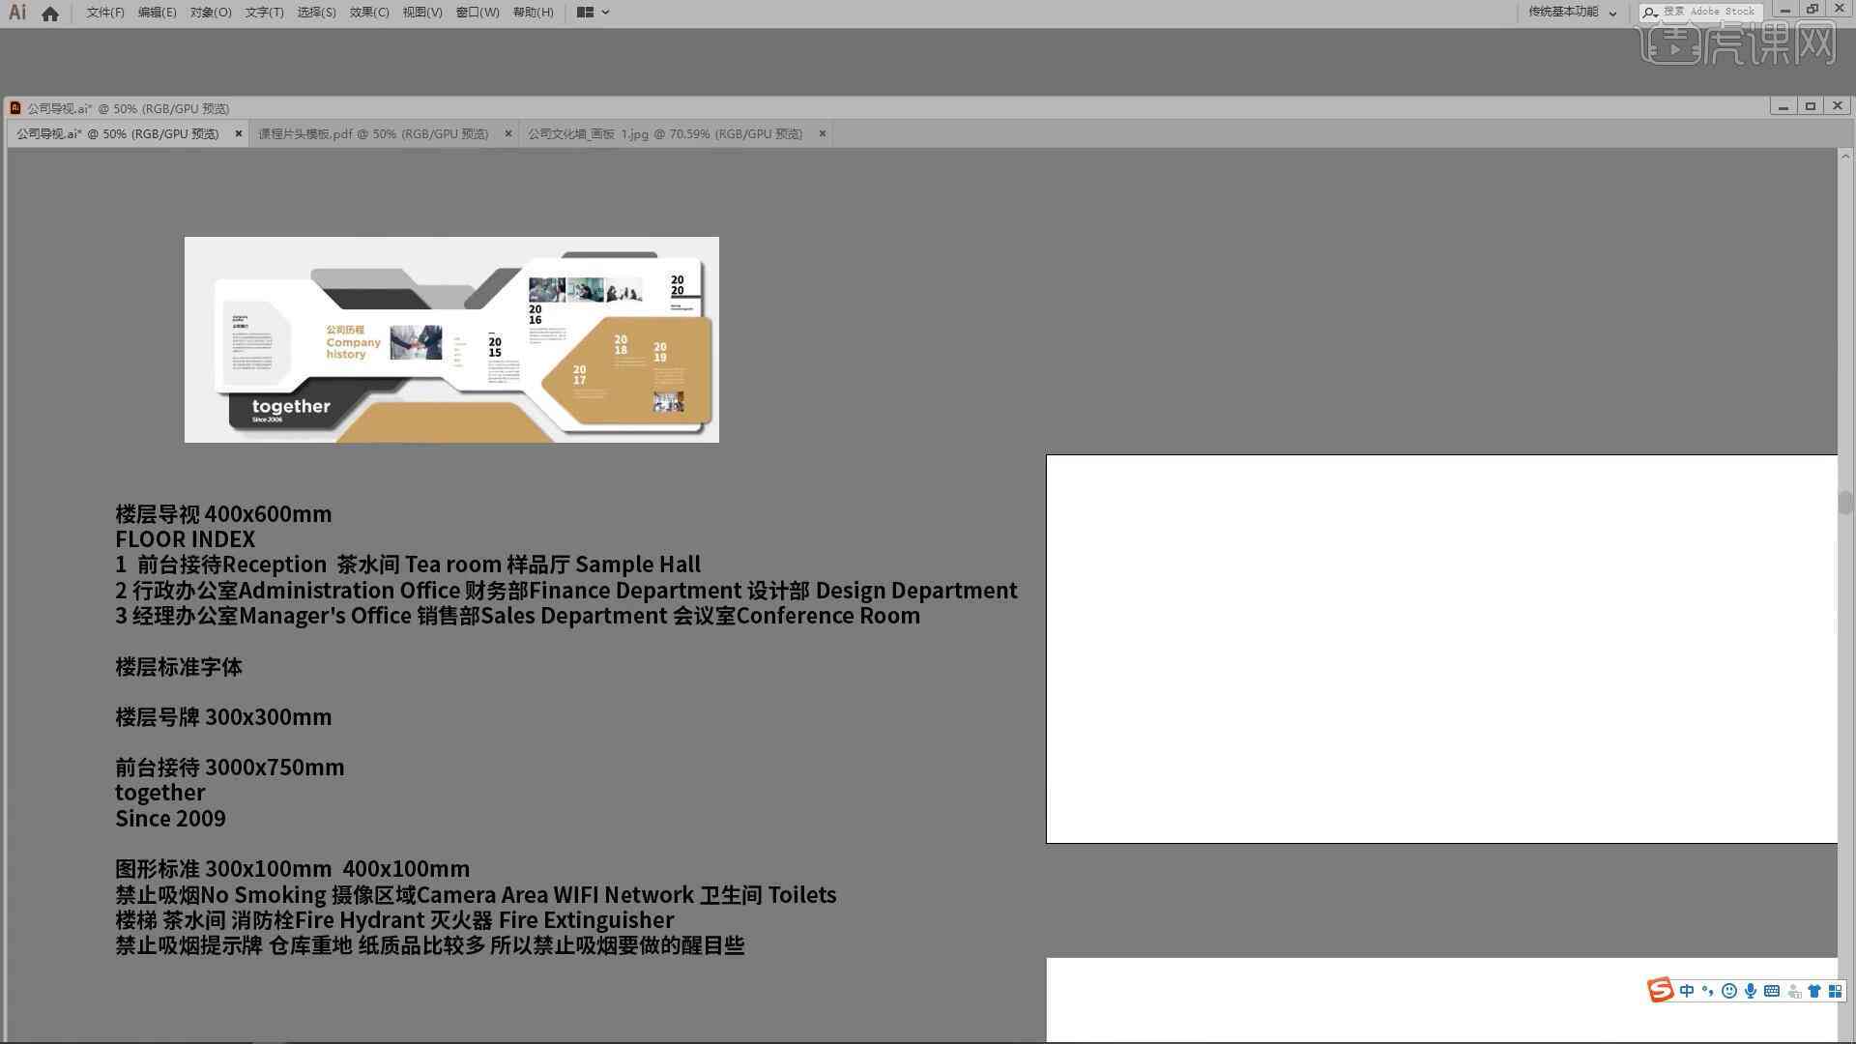This screenshot has height=1044, width=1856.
Task: Click the 窗口(W) Window menu
Action: (x=473, y=12)
